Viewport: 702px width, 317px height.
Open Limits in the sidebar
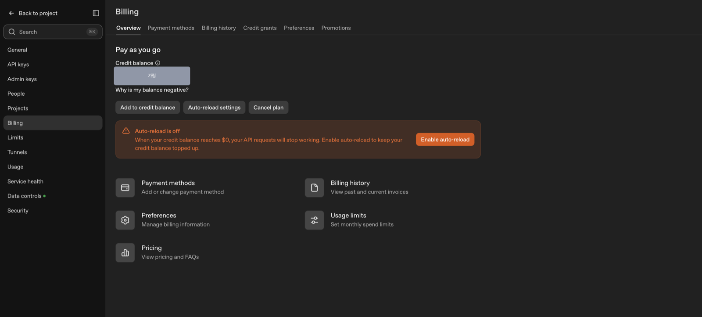coord(53,137)
